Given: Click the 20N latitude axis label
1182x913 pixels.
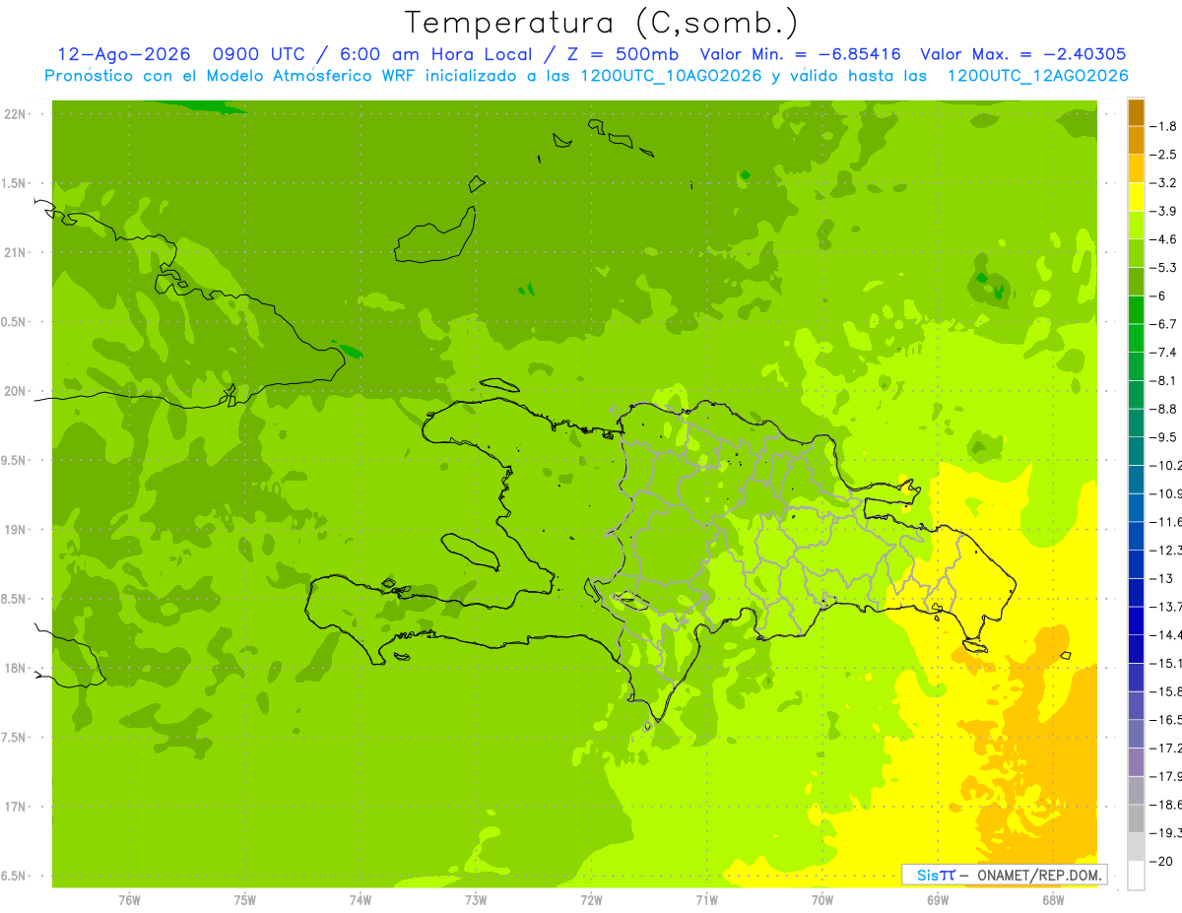Looking at the screenshot, I should [16, 391].
